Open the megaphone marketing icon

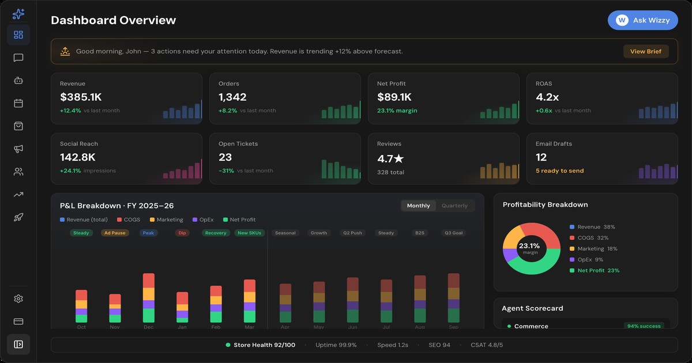(18, 149)
